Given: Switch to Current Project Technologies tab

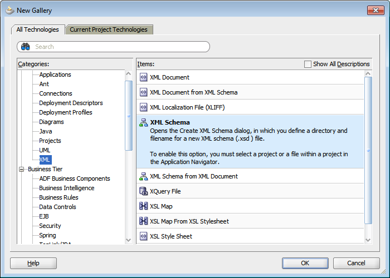Looking at the screenshot, I should (109, 29).
